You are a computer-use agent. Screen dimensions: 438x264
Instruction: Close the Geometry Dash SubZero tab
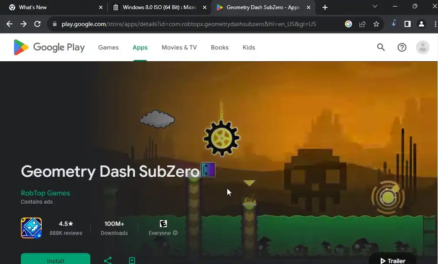tap(309, 7)
